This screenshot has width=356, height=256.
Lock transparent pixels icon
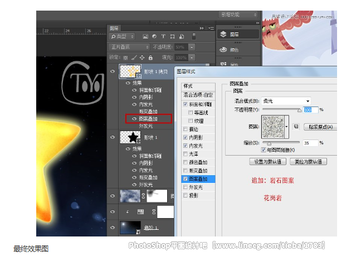[x=125, y=58]
